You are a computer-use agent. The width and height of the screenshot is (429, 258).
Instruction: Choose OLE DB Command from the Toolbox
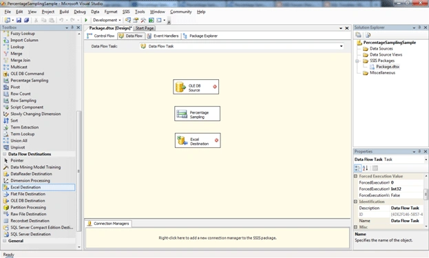(x=27, y=74)
